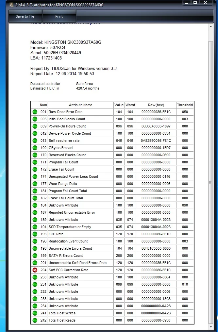
Task: Click the green status icon for Erase Fail Count Total
Action: point(35,198)
